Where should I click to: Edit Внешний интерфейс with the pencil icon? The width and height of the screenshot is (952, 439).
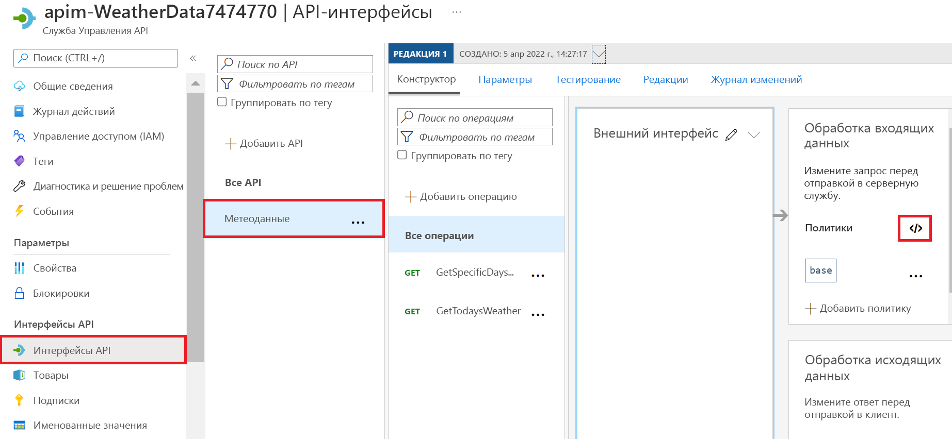coord(731,134)
